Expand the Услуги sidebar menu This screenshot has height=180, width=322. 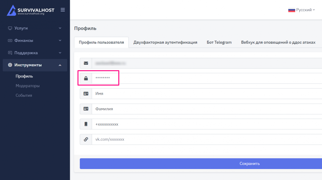[35, 28]
